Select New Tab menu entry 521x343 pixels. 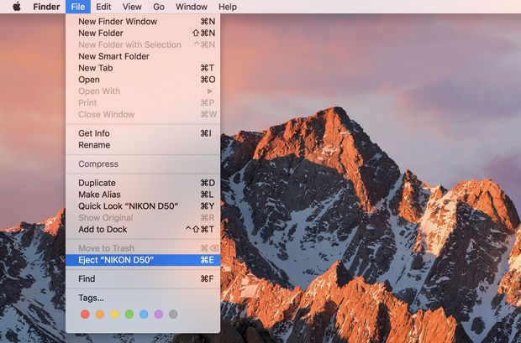(x=95, y=68)
